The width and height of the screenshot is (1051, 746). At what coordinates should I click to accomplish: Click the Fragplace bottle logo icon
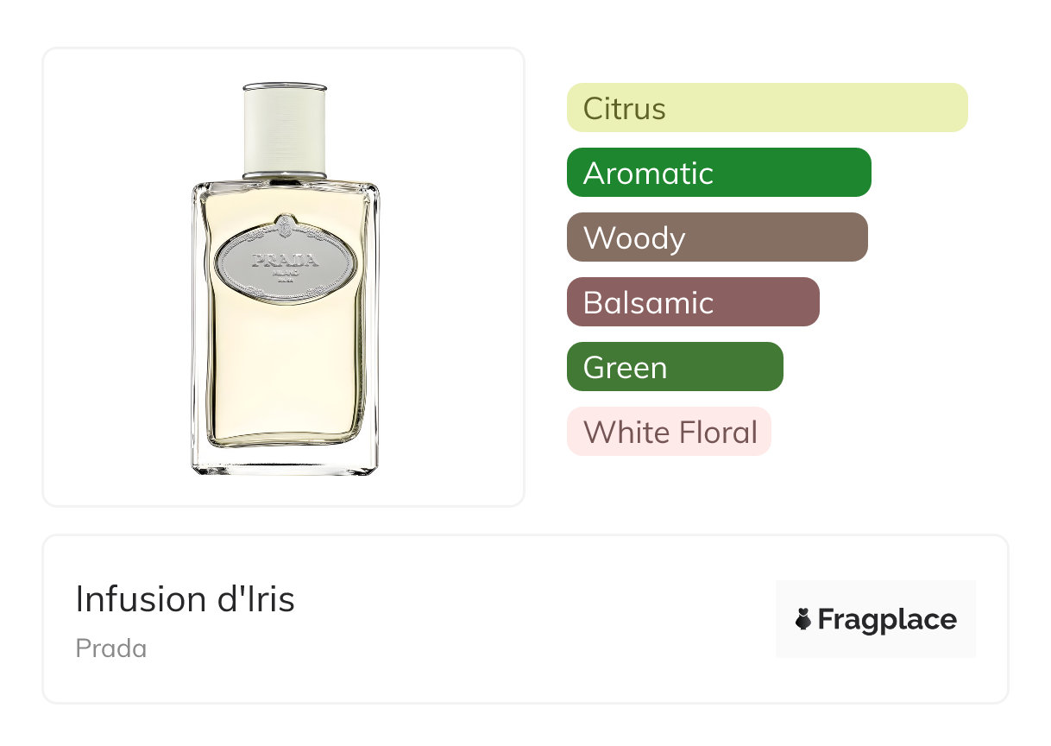pyautogui.click(x=803, y=619)
